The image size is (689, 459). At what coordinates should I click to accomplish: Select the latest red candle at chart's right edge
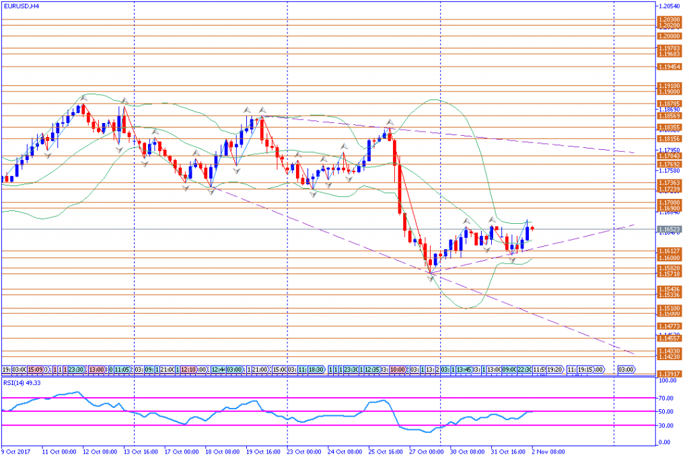pos(532,229)
